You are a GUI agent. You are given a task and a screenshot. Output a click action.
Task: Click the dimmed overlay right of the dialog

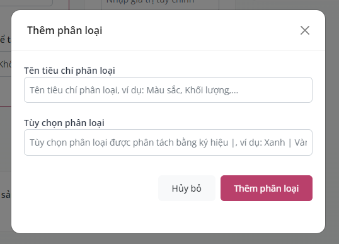[332, 121]
